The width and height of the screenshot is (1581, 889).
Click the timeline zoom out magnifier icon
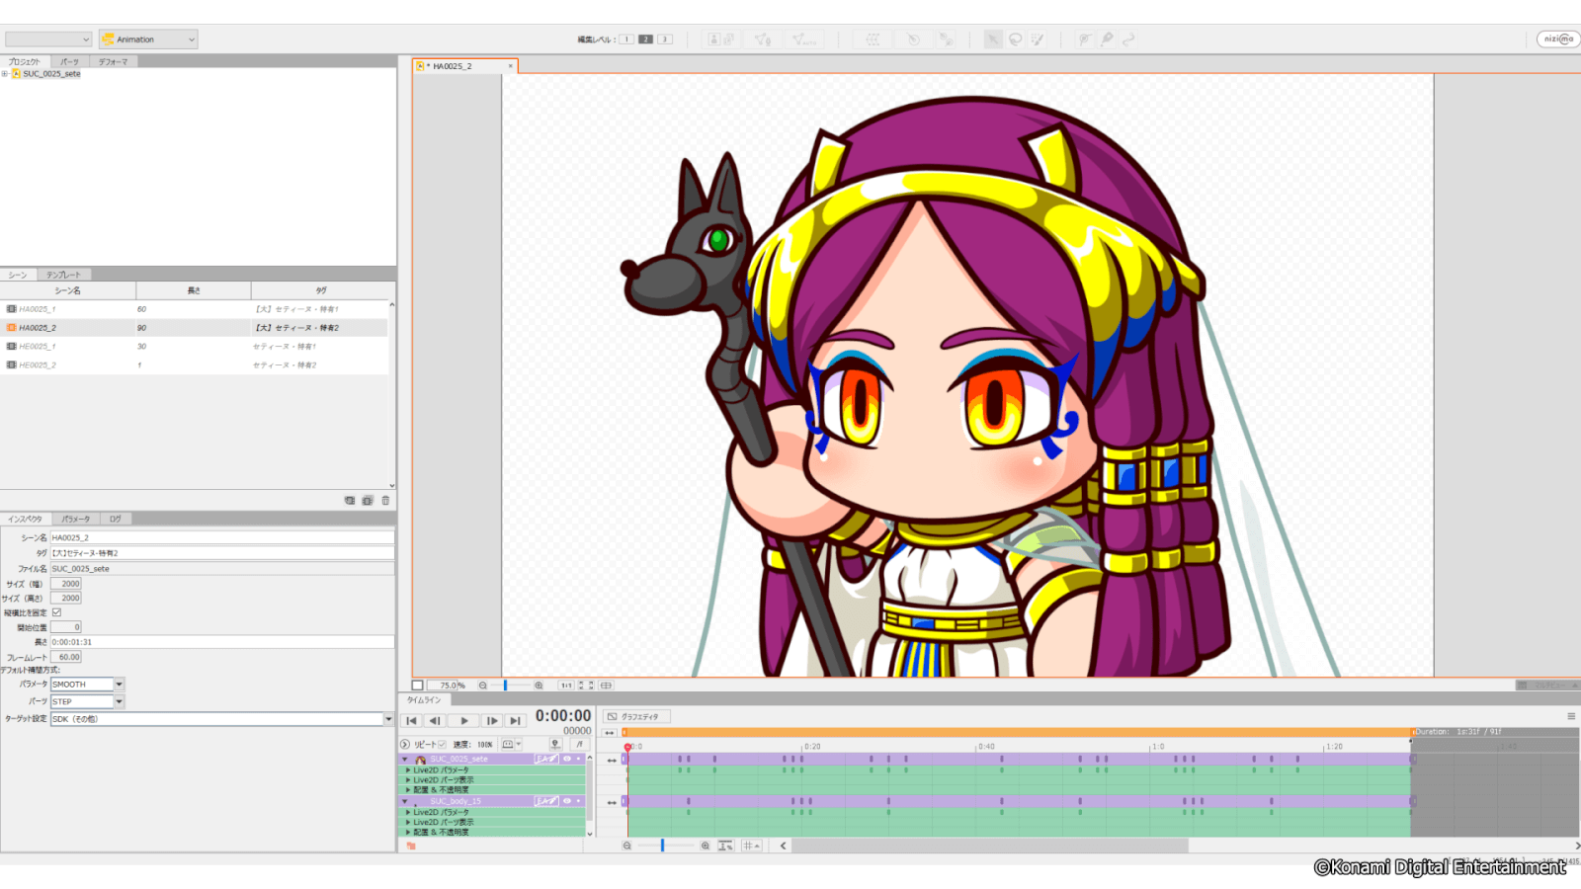tap(626, 846)
